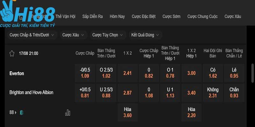Viewport: 255px width, 127px height.
Task: Open match statistics bar chart icon
Action: click(68, 113)
